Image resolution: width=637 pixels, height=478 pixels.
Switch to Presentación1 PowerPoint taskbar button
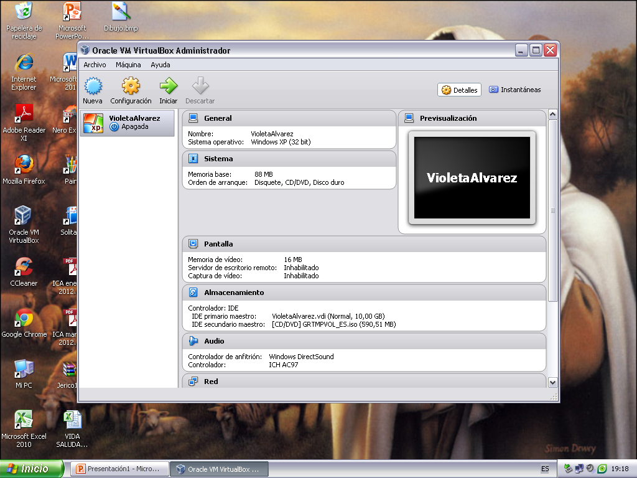(x=120, y=469)
